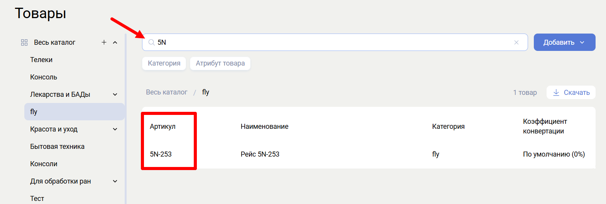Open the Бытовая техника category
The width and height of the screenshot is (606, 204).
tap(57, 147)
